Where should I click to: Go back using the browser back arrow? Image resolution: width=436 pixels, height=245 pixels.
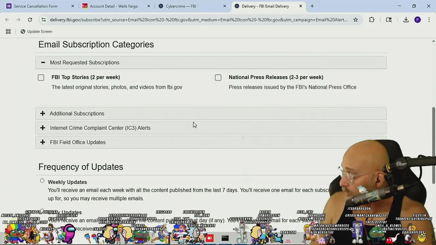click(x=7, y=20)
